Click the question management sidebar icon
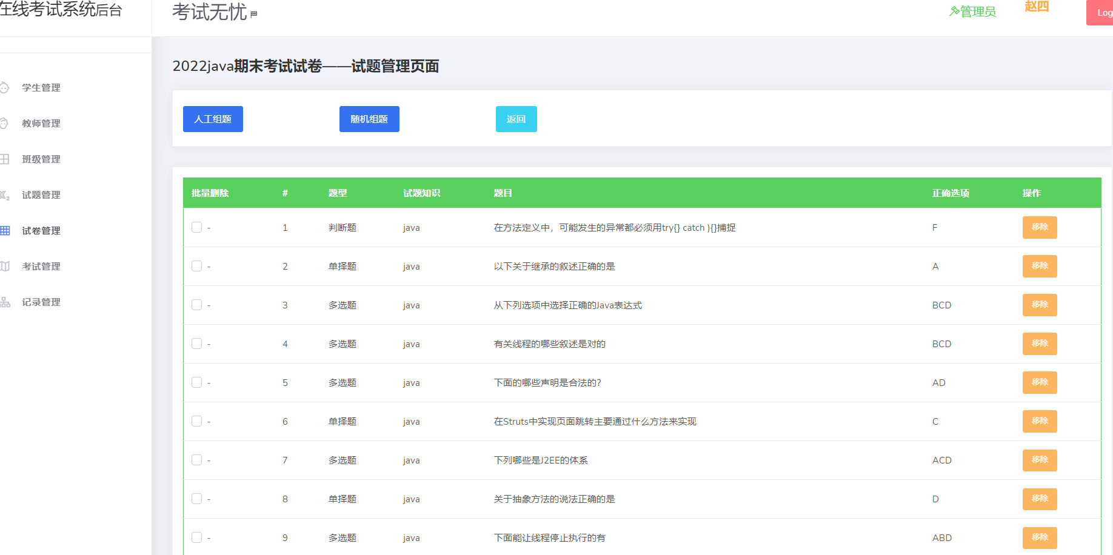 coord(4,195)
